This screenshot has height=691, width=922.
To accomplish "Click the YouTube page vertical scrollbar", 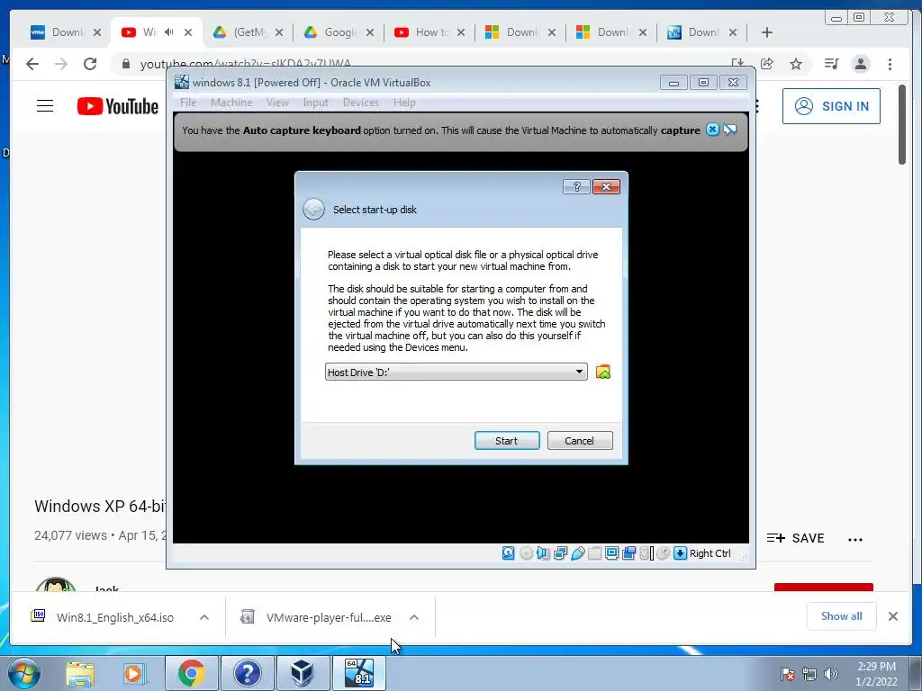I will pyautogui.click(x=902, y=124).
